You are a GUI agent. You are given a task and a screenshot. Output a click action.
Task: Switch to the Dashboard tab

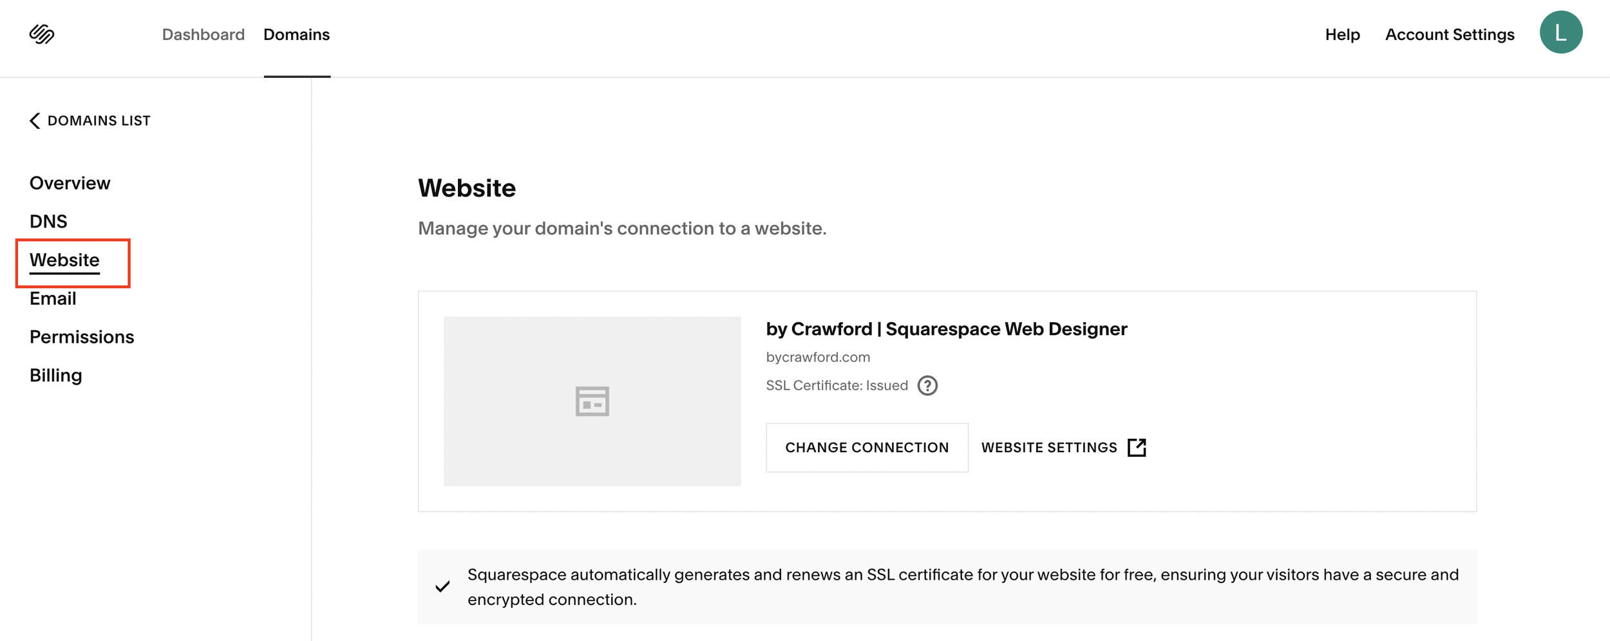pyautogui.click(x=203, y=34)
